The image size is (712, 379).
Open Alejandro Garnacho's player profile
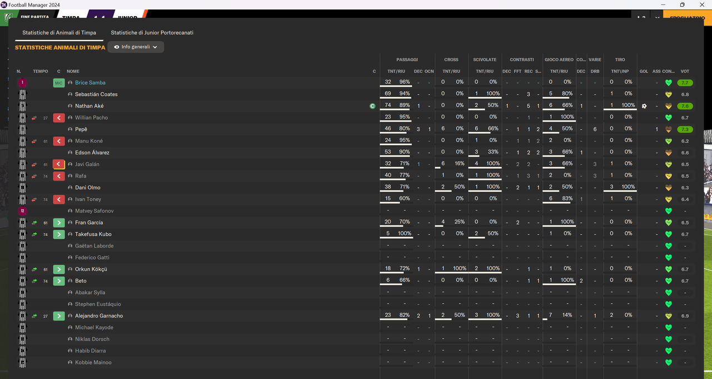coord(99,316)
